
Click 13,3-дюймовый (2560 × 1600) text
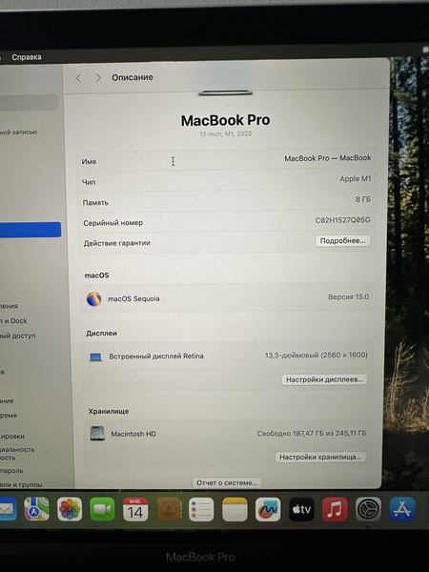(316, 355)
